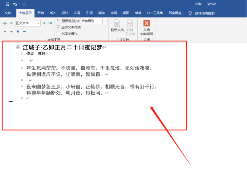247x185 pixels.
Task: Click the text 作者：苏轼
Action: coord(36,54)
